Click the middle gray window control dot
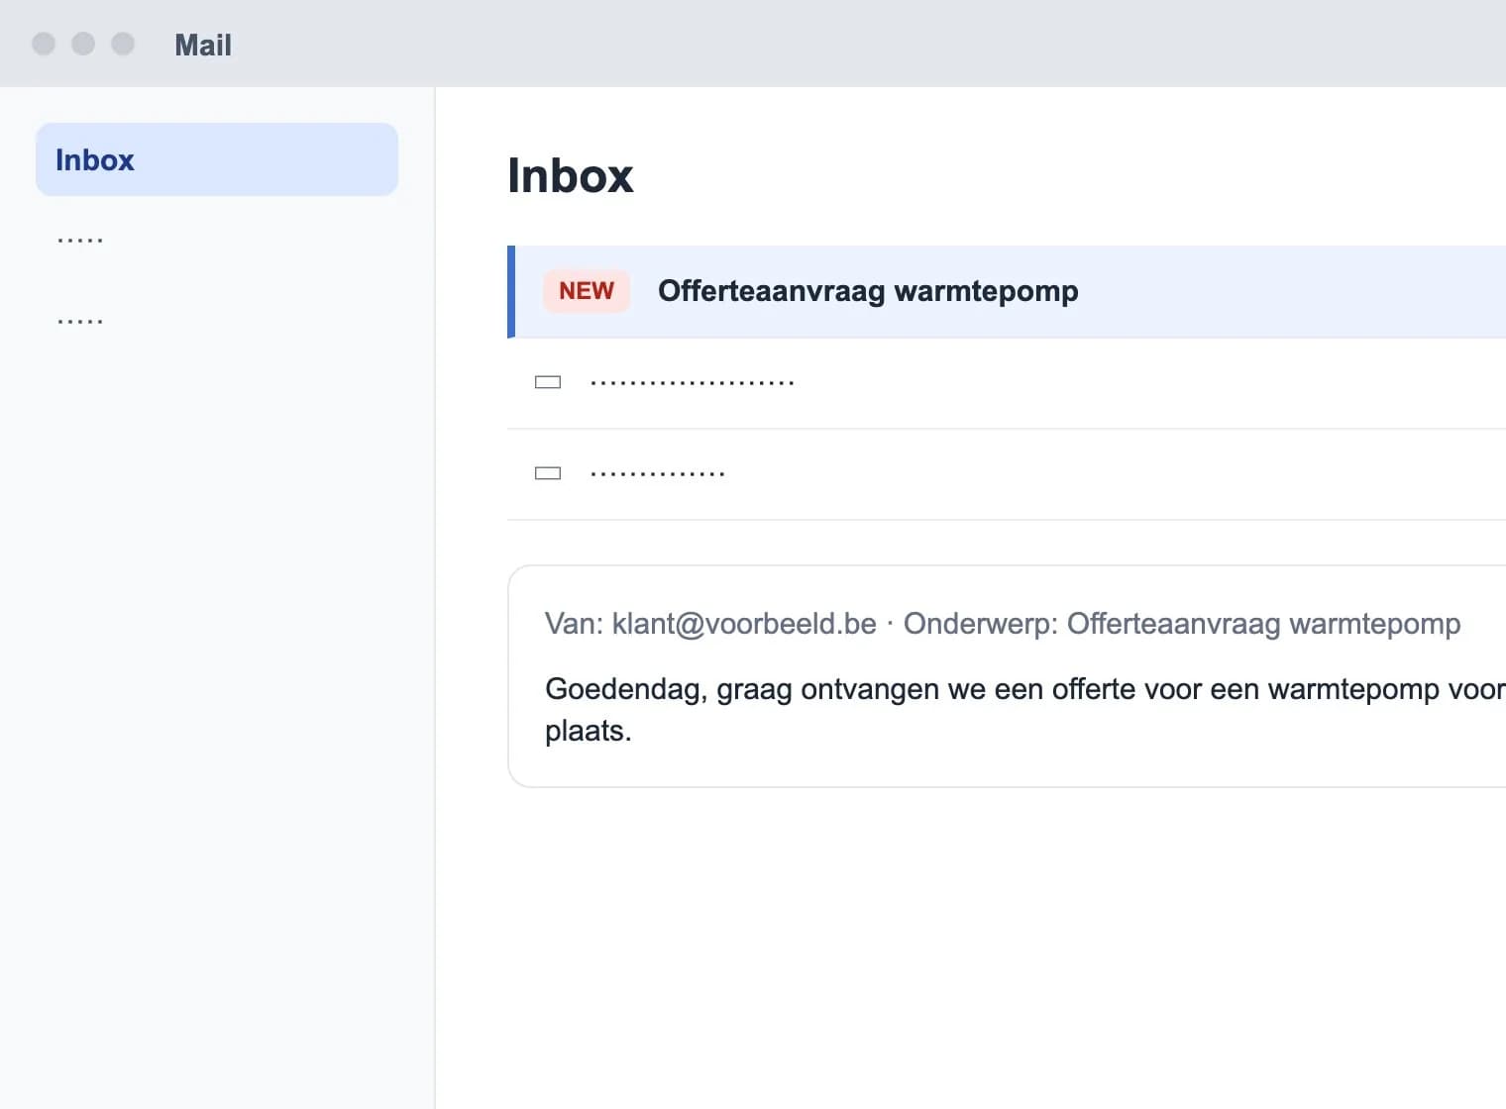The width and height of the screenshot is (1506, 1109). pyautogui.click(x=83, y=44)
